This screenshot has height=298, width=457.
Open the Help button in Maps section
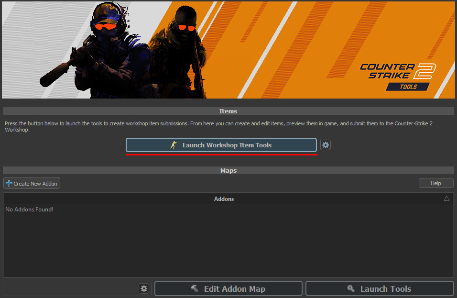pos(435,183)
